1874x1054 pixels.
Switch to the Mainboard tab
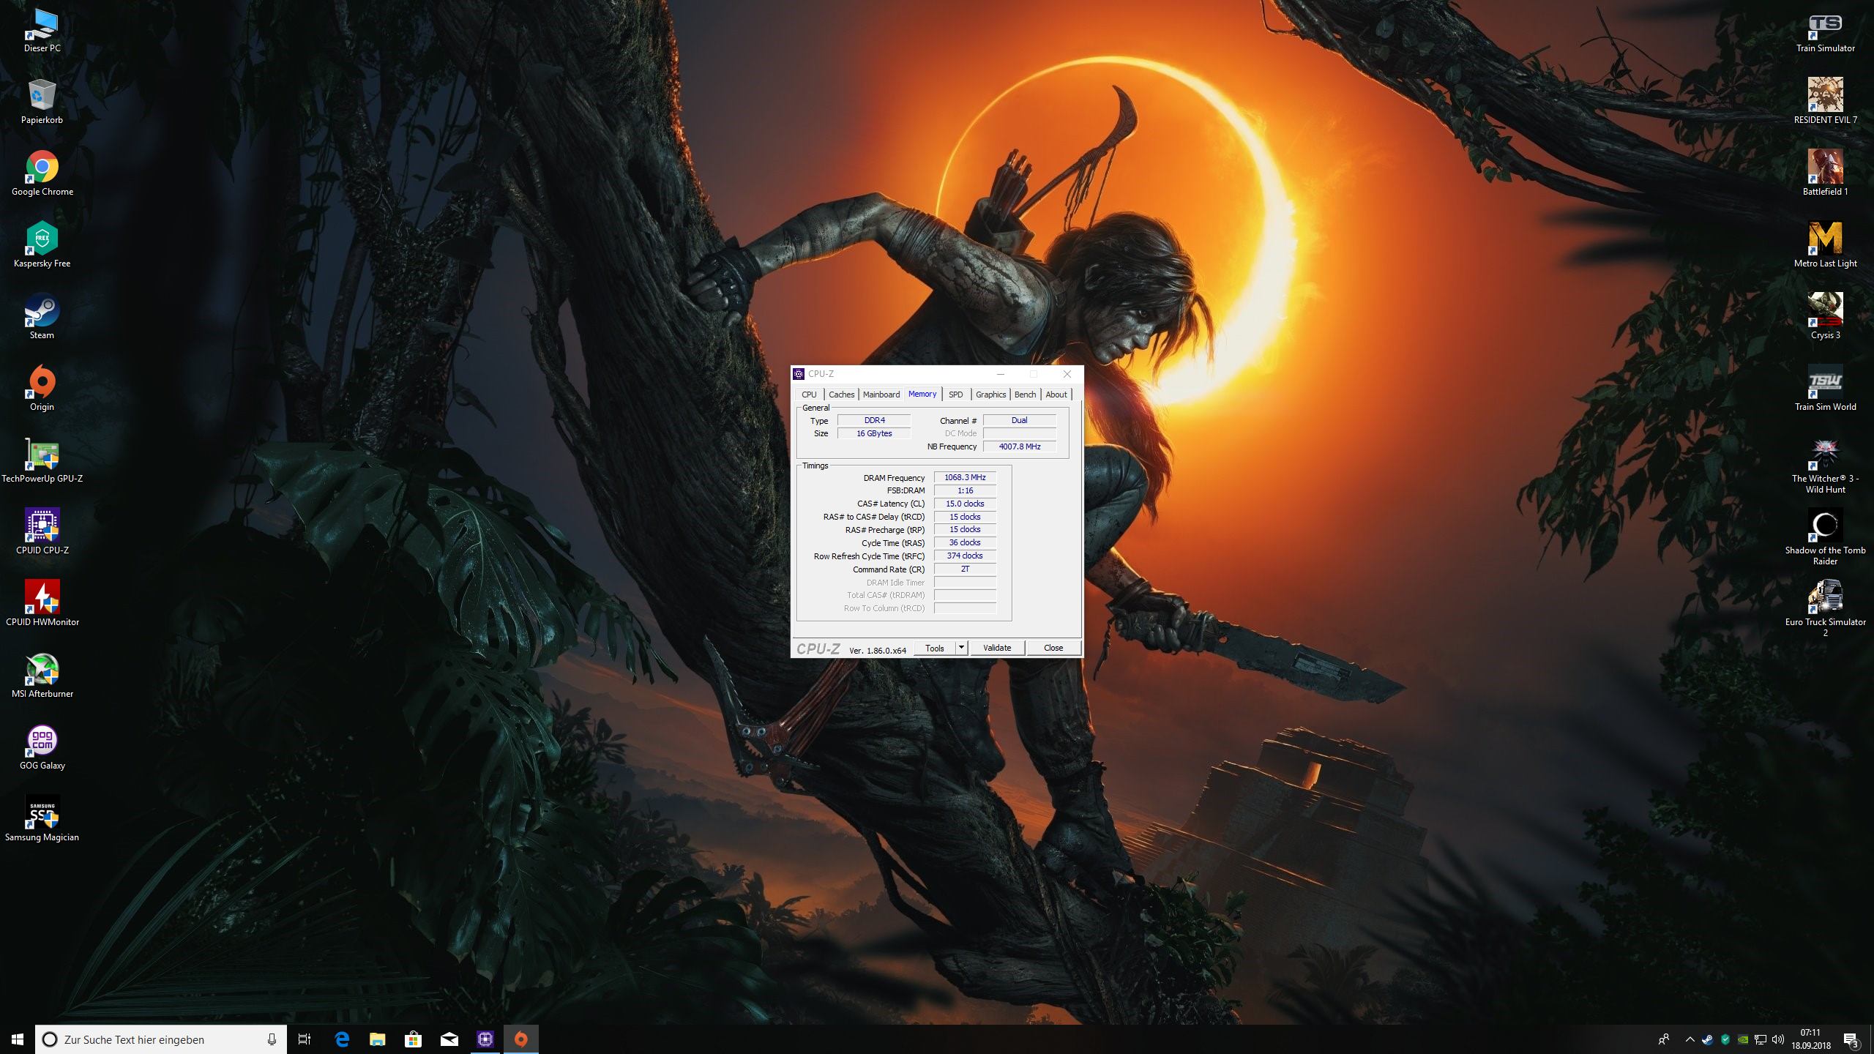click(x=881, y=395)
